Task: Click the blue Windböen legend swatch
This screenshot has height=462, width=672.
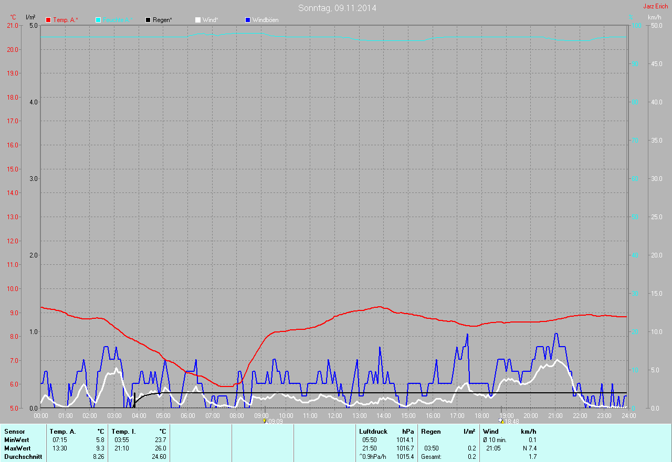Action: click(x=248, y=20)
